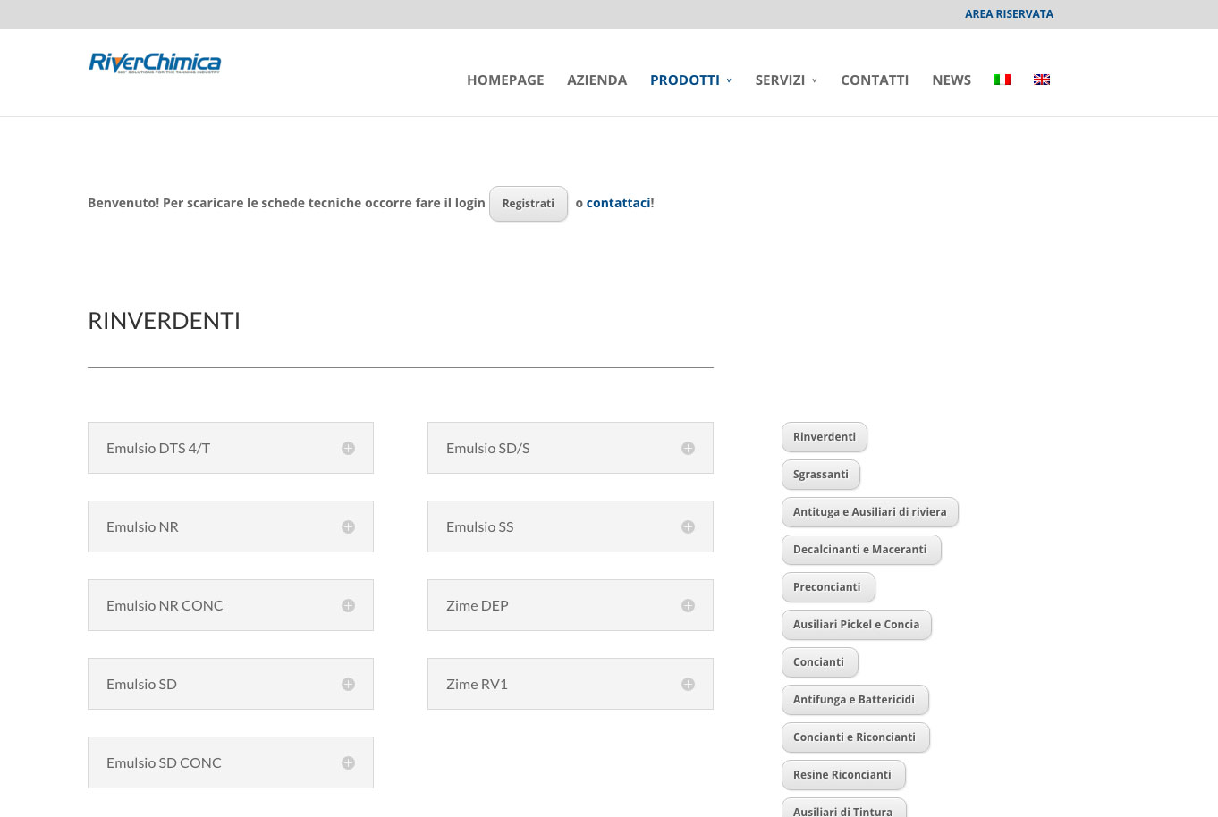Click plus icon on Emulsio SD/S
The height and width of the screenshot is (817, 1218).
(689, 449)
